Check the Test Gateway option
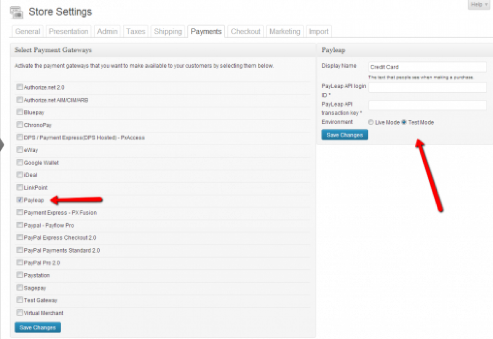The image size is (493, 339). pyautogui.click(x=20, y=300)
